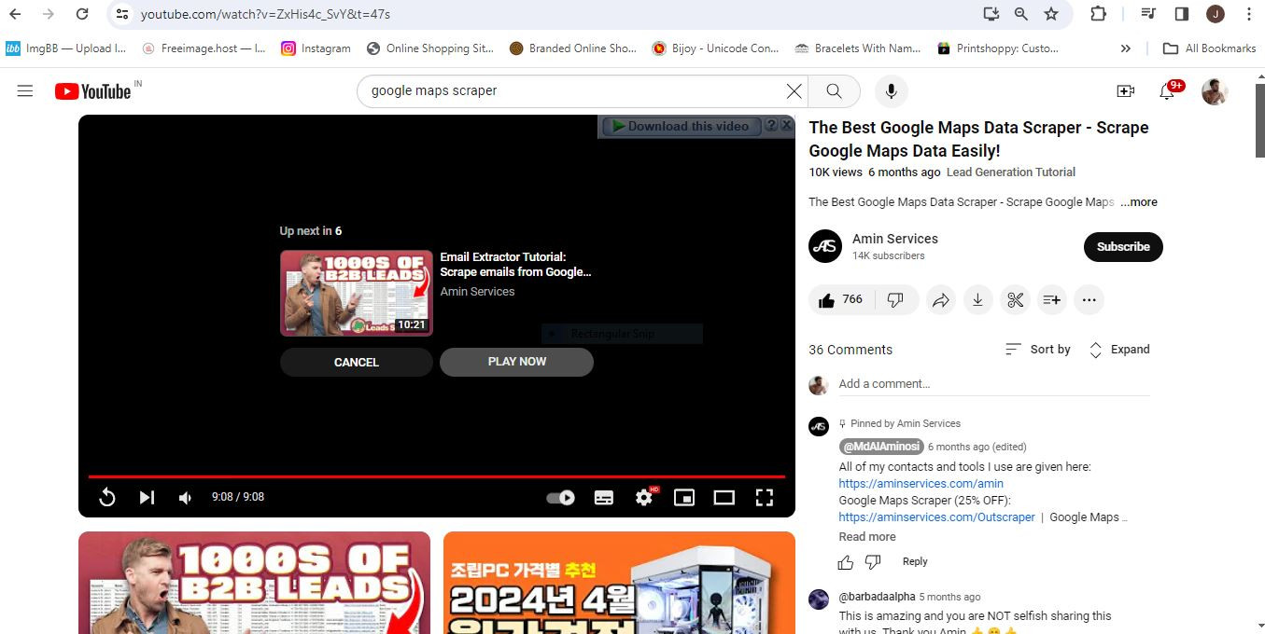Dislike the pinned comment

(x=873, y=562)
